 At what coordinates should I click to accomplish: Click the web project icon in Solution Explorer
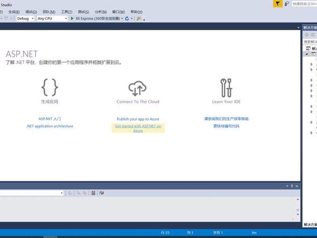tap(313, 54)
